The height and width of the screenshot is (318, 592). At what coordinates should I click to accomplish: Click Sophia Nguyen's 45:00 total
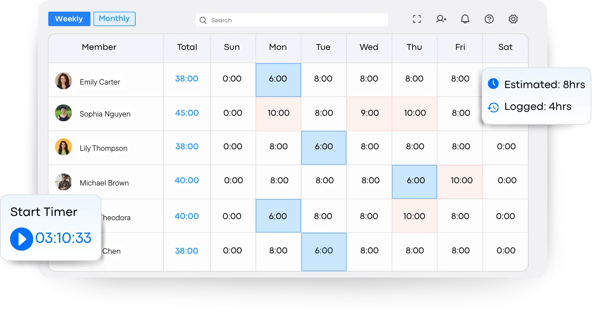pyautogui.click(x=187, y=113)
